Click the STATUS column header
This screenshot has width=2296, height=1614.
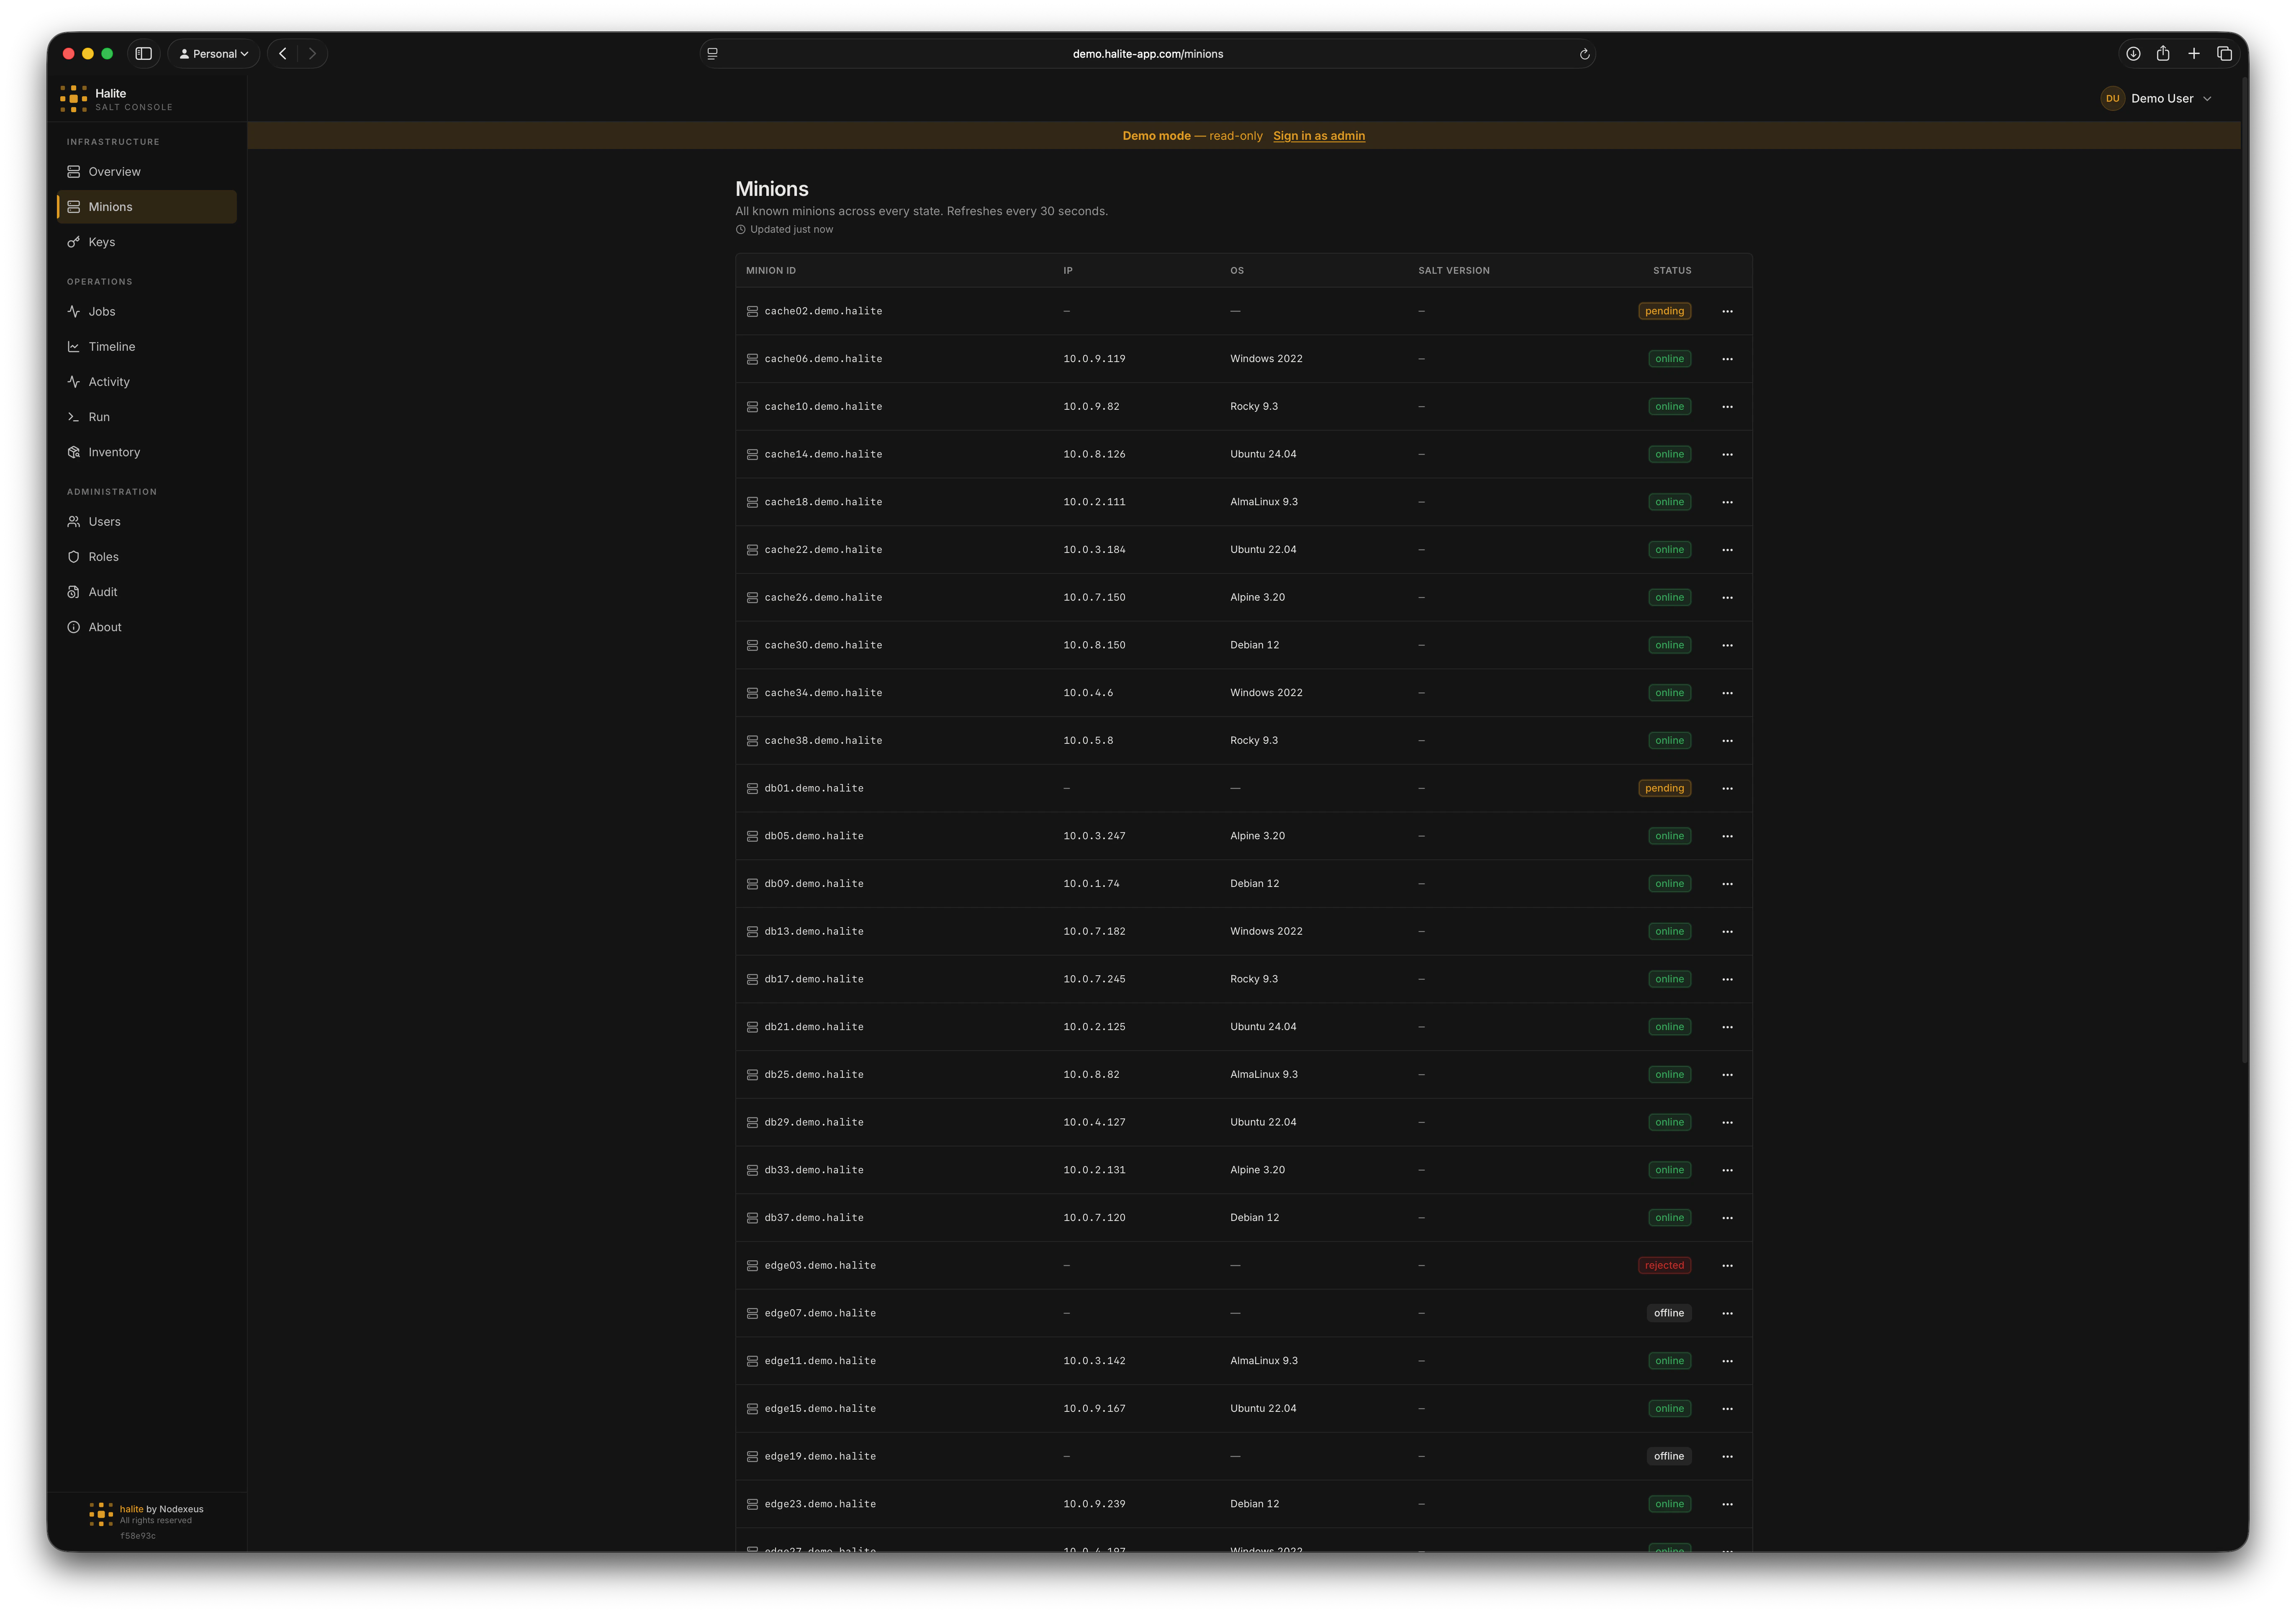(1671, 271)
